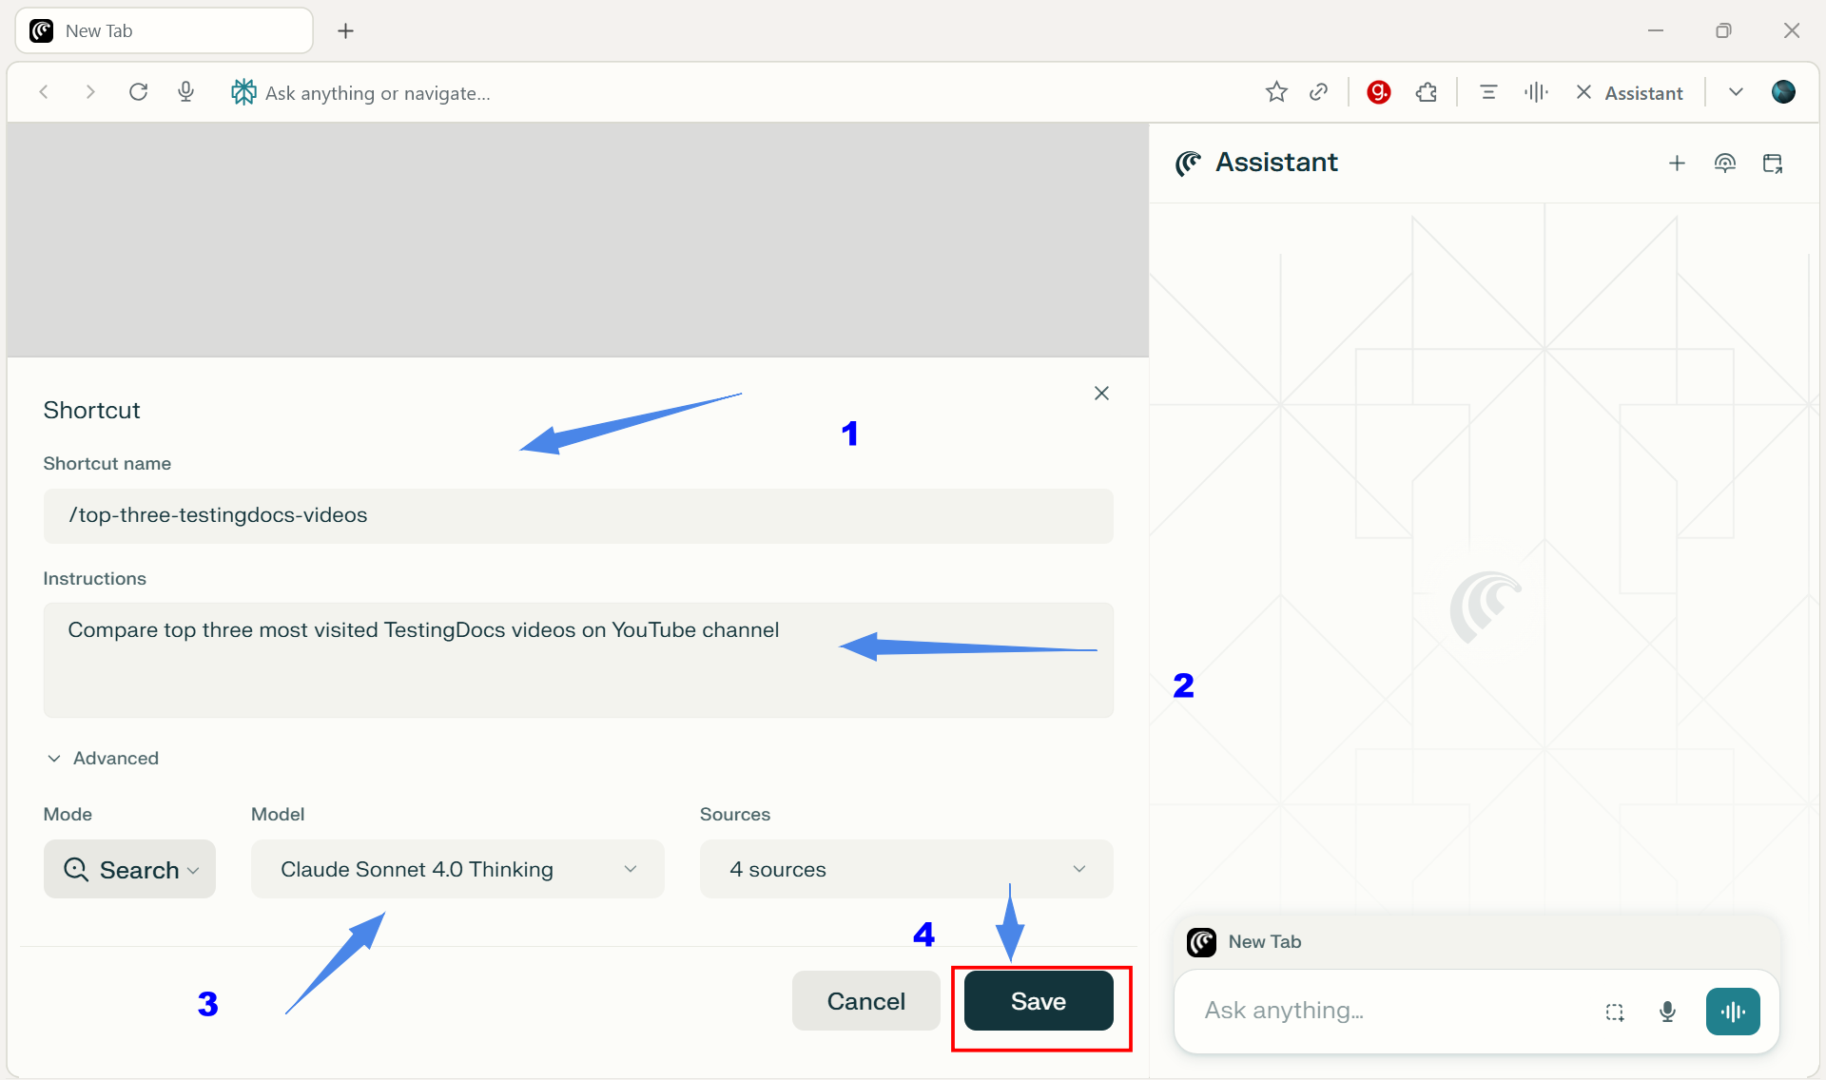The width and height of the screenshot is (1826, 1080).
Task: Close the Shortcut dialog with X
Action: tap(1101, 394)
